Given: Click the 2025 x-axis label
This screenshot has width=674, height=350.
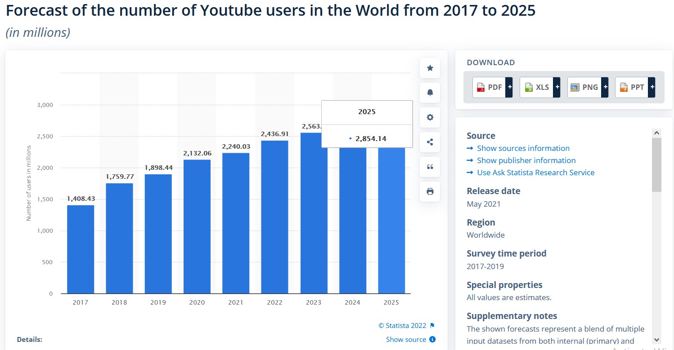Looking at the screenshot, I should point(391,302).
